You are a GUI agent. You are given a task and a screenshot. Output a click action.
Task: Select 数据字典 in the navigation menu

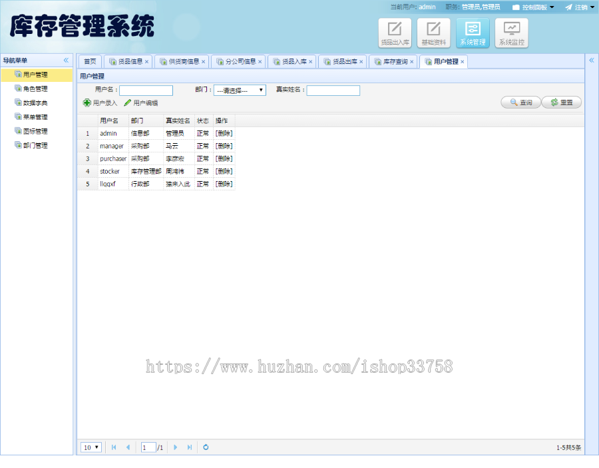pyautogui.click(x=34, y=103)
